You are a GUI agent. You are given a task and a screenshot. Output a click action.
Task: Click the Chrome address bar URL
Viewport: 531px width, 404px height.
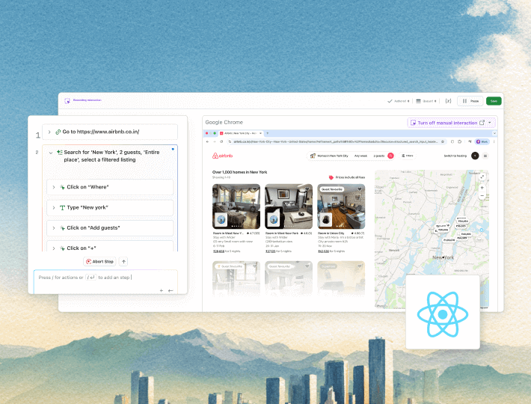(x=335, y=142)
